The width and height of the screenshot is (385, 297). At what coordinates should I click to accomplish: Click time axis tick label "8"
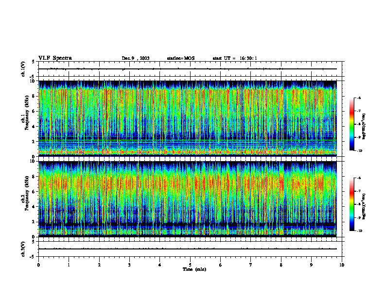[x=281, y=265]
